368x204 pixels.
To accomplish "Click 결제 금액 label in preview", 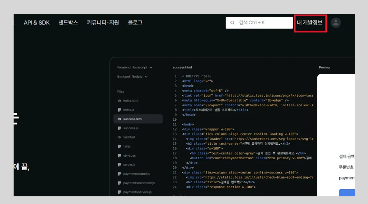I will (347, 156).
